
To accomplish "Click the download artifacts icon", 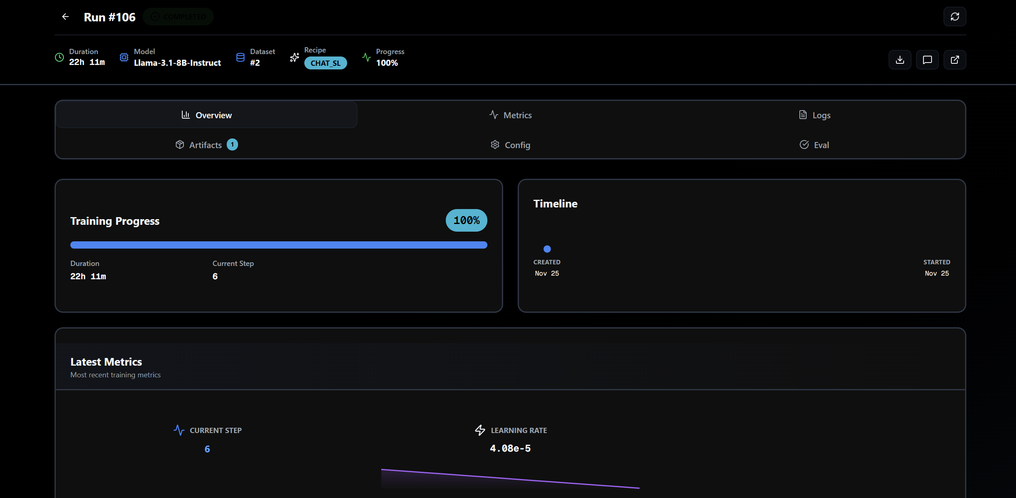I will pos(900,59).
